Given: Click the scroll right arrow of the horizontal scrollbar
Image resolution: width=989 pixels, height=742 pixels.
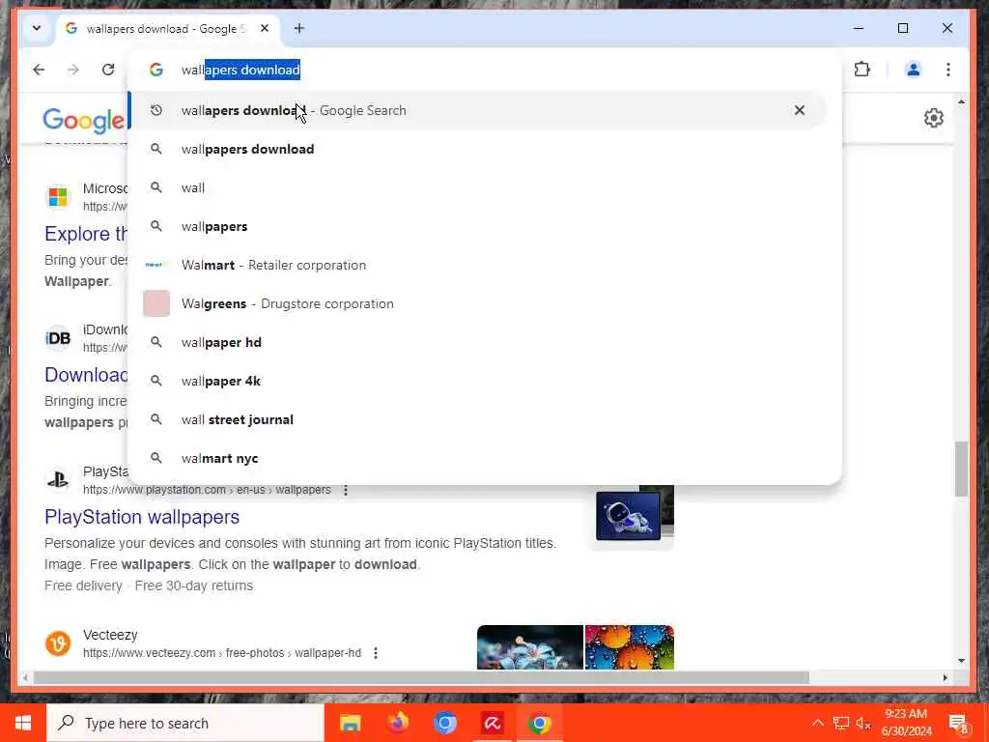Looking at the screenshot, I should [x=945, y=677].
